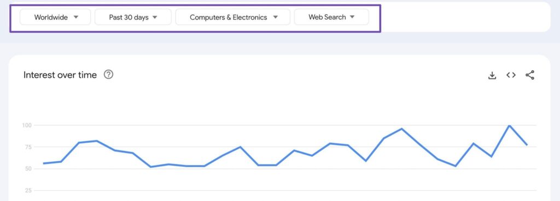Click the arrow next to Web Search

click(x=352, y=17)
